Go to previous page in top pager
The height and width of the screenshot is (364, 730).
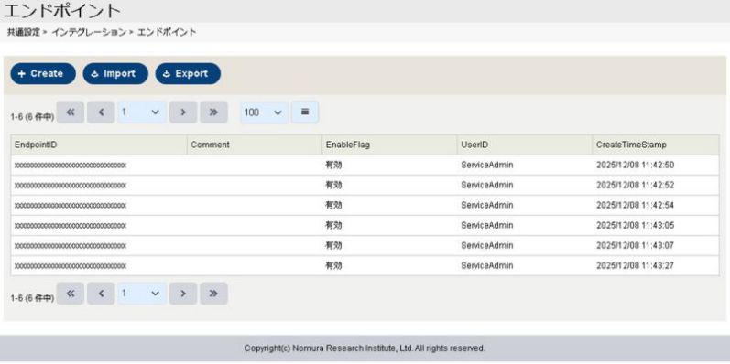(101, 112)
